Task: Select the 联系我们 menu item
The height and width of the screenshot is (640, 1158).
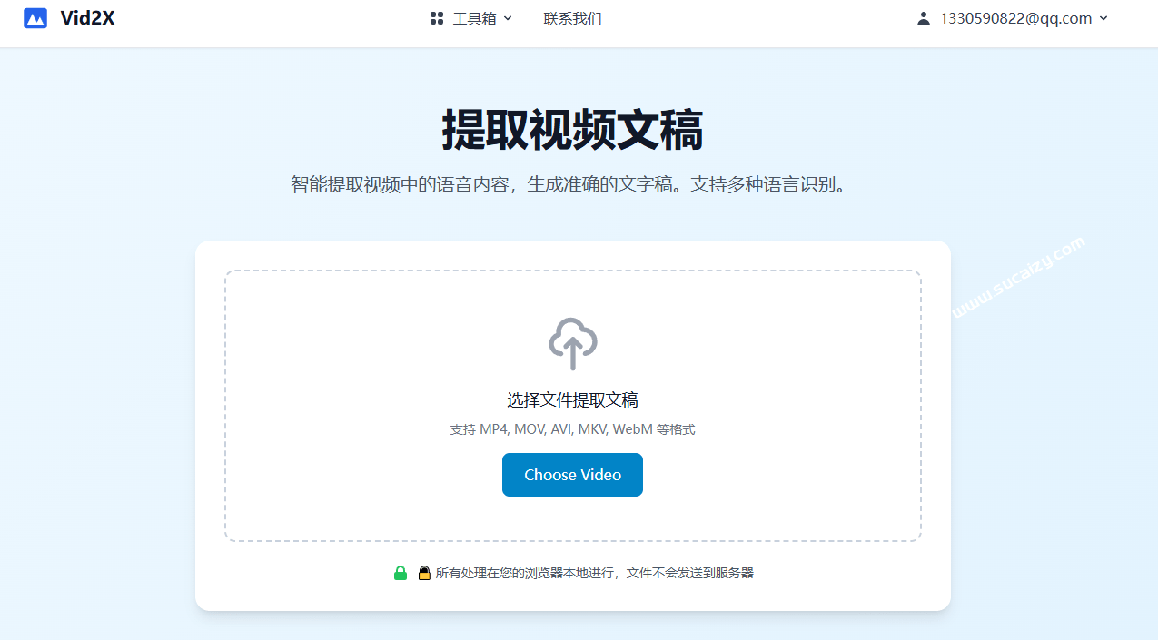Action: point(573,18)
